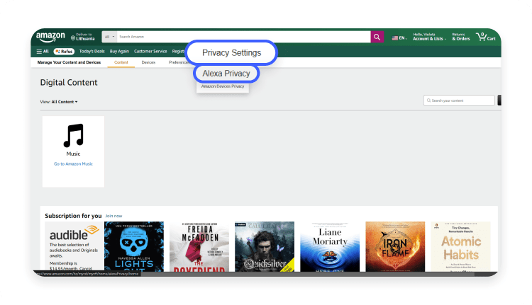
Task: Open Go to Amazon Music link
Action: (73, 164)
